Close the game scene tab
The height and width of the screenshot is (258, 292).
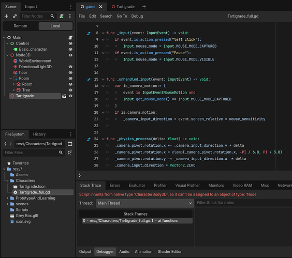101,7
